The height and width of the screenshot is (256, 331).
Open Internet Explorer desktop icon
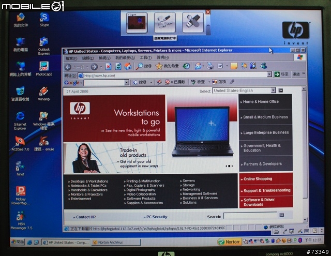[20, 121]
